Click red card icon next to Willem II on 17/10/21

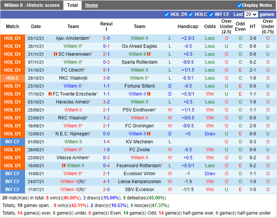(x=149, y=94)
